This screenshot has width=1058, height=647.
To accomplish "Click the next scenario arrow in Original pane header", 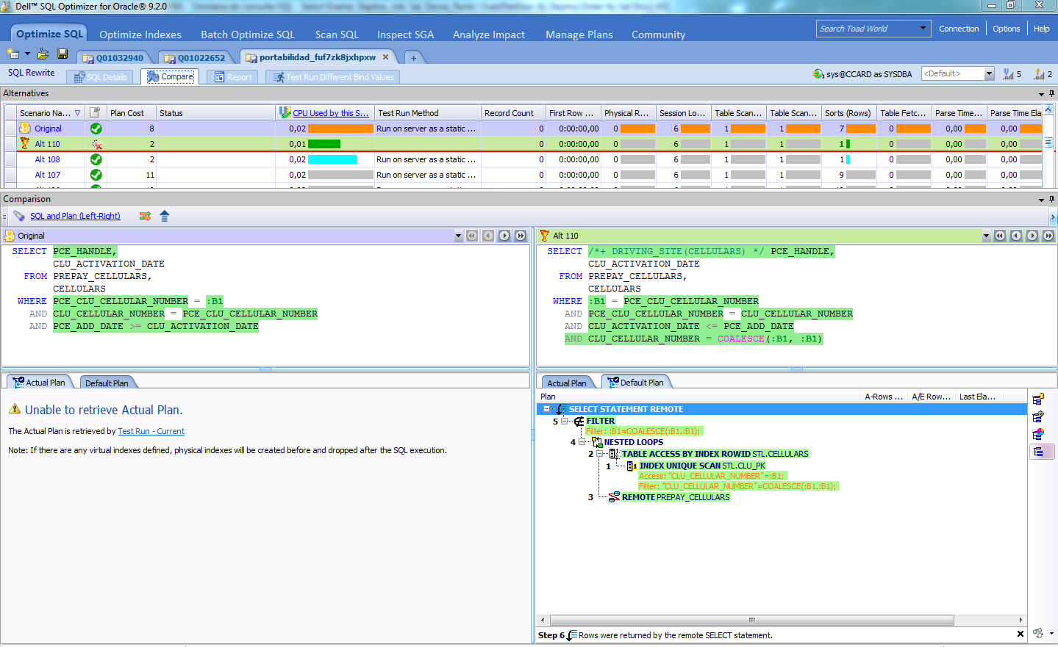I will pos(504,236).
